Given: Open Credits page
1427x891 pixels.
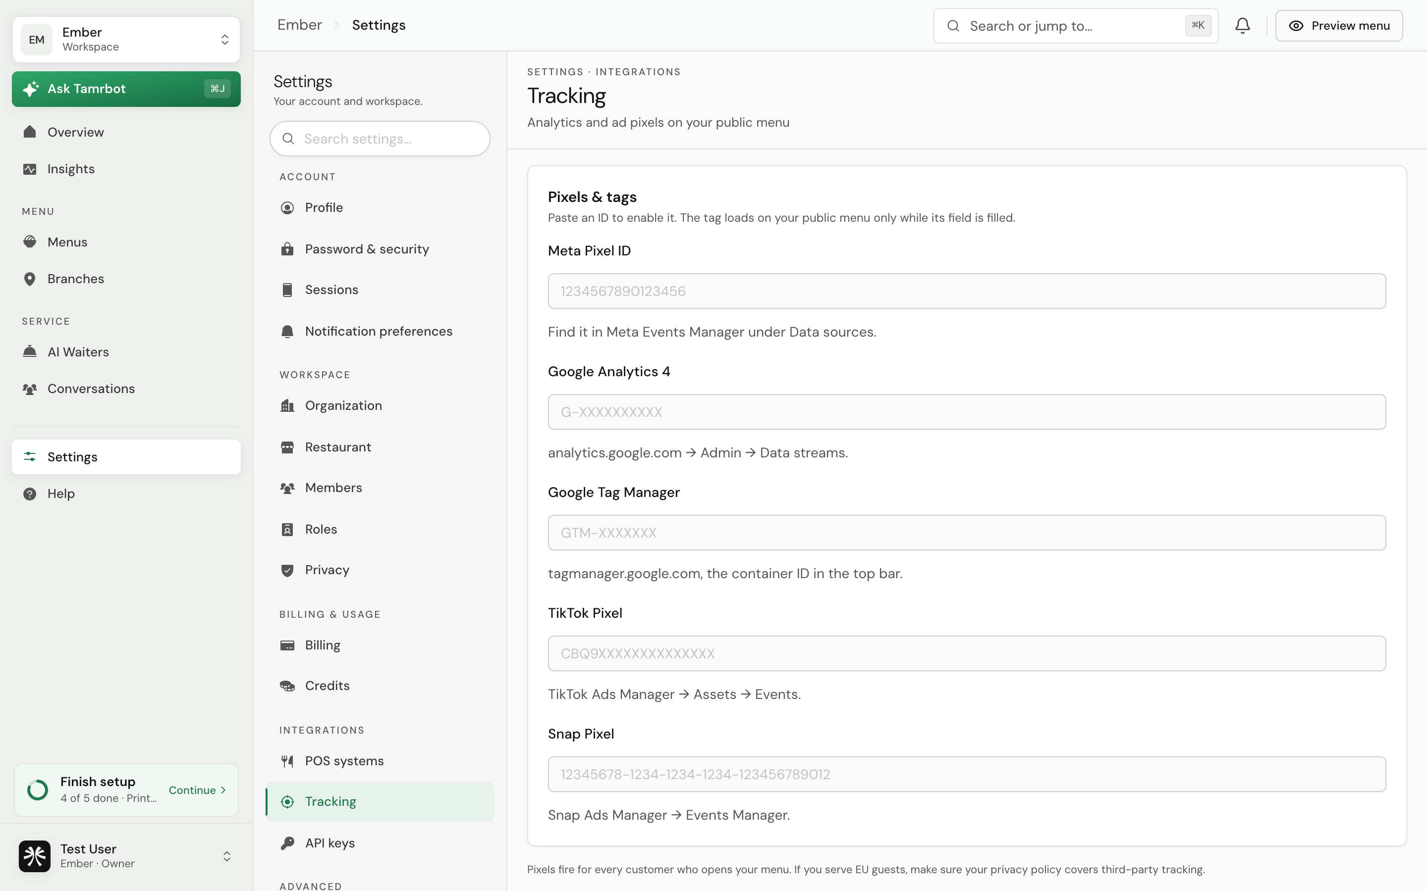Looking at the screenshot, I should [x=380, y=686].
